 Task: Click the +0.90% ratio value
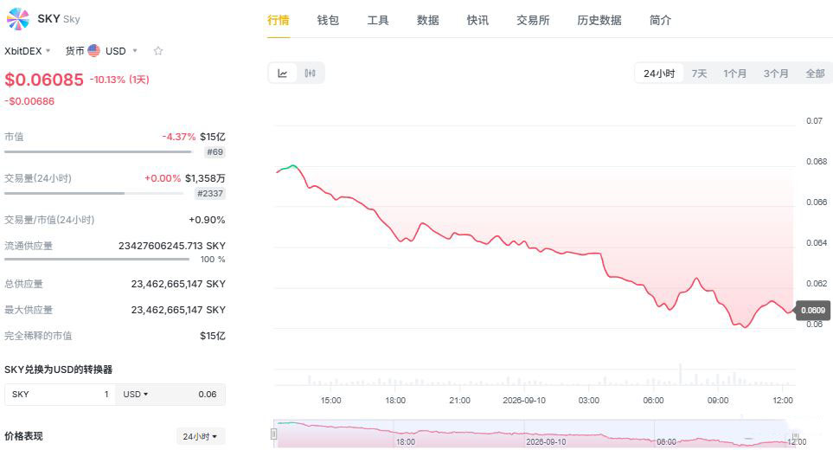[x=208, y=220]
